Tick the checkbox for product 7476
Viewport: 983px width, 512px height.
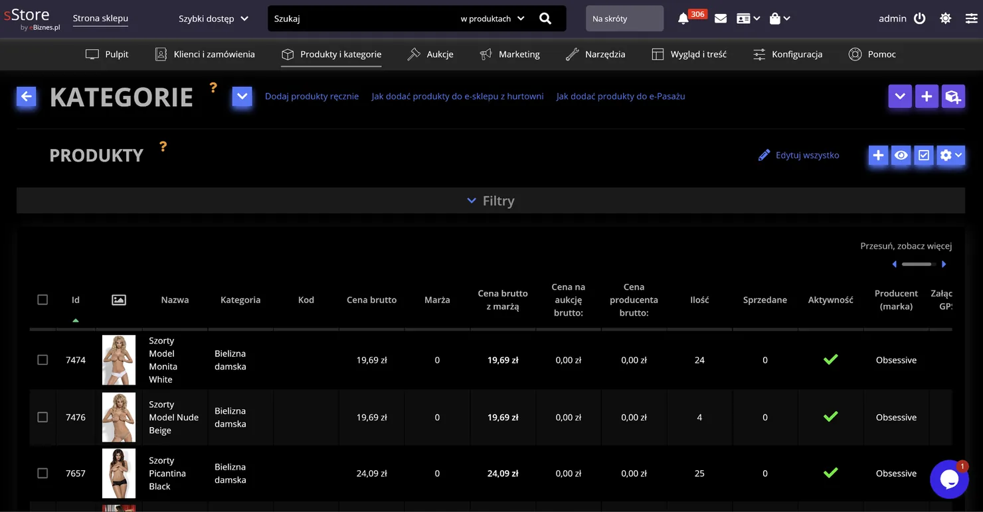(43, 417)
